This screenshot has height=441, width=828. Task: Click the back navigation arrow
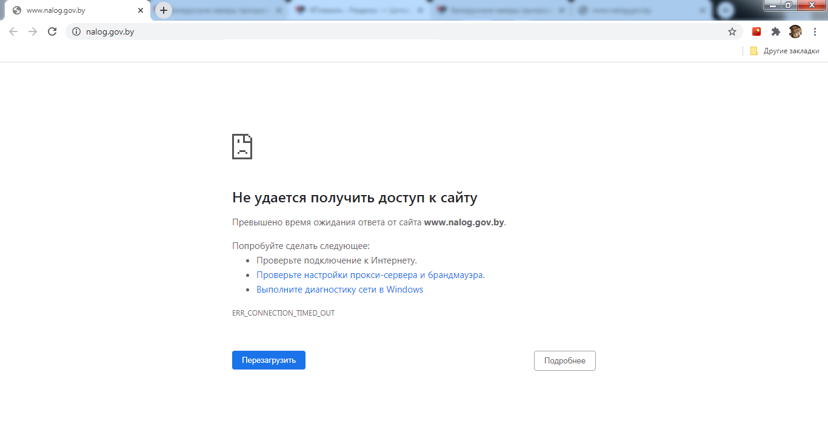pos(13,31)
